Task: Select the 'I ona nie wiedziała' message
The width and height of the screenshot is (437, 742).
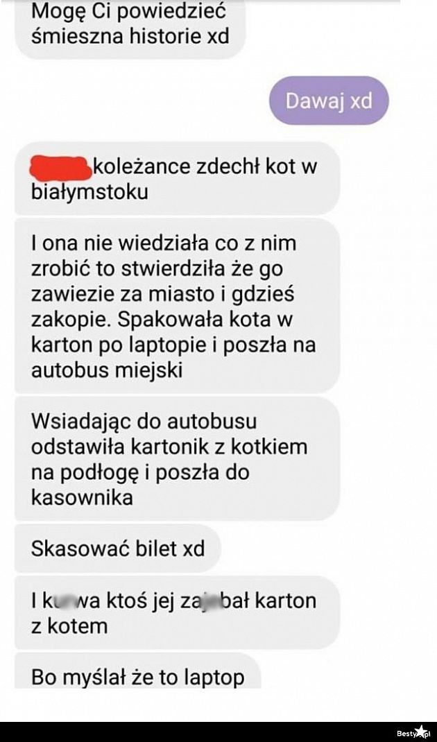Action: [177, 307]
